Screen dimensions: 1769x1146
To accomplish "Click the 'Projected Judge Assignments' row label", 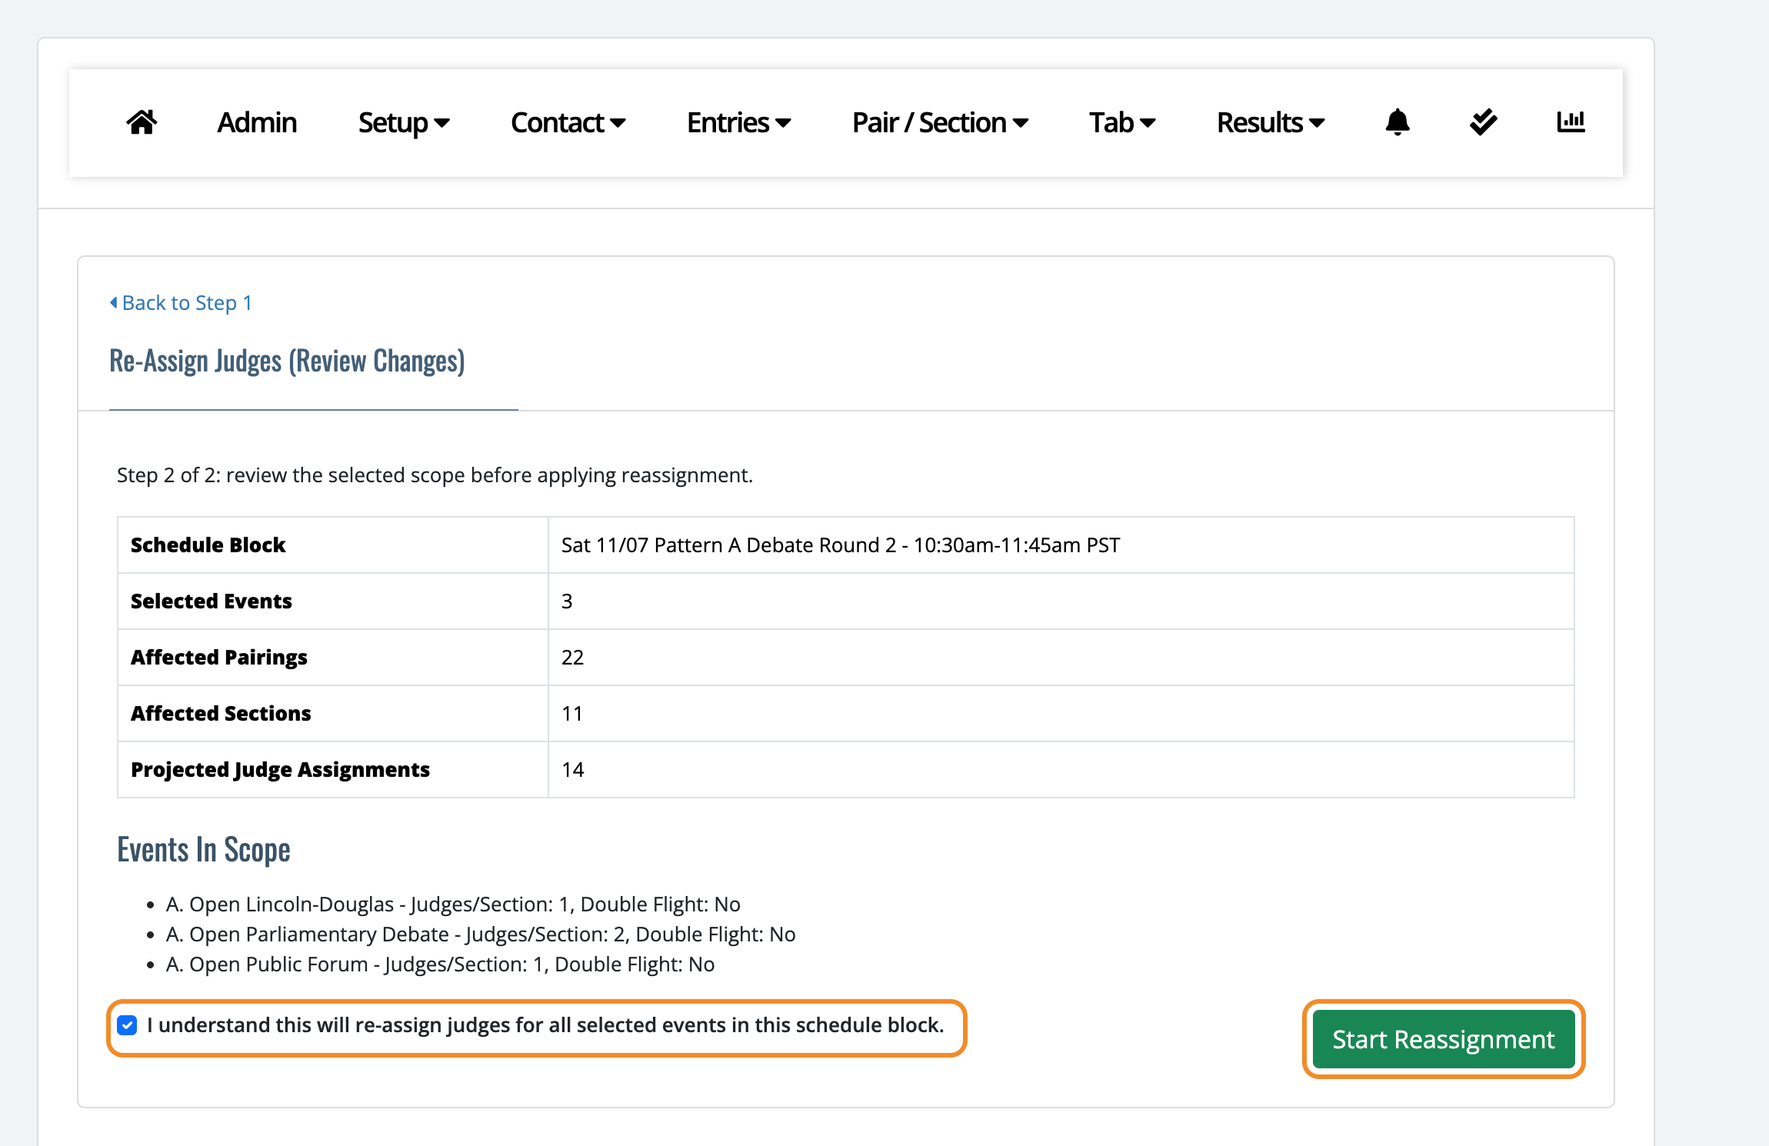I will point(280,770).
